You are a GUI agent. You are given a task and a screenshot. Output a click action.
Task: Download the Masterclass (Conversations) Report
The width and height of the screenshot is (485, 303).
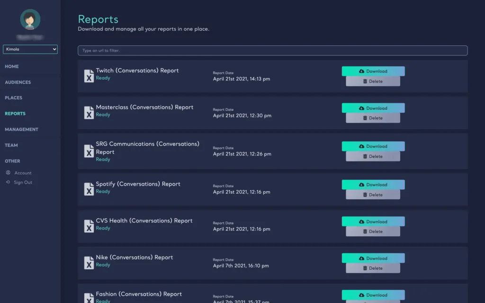(373, 108)
